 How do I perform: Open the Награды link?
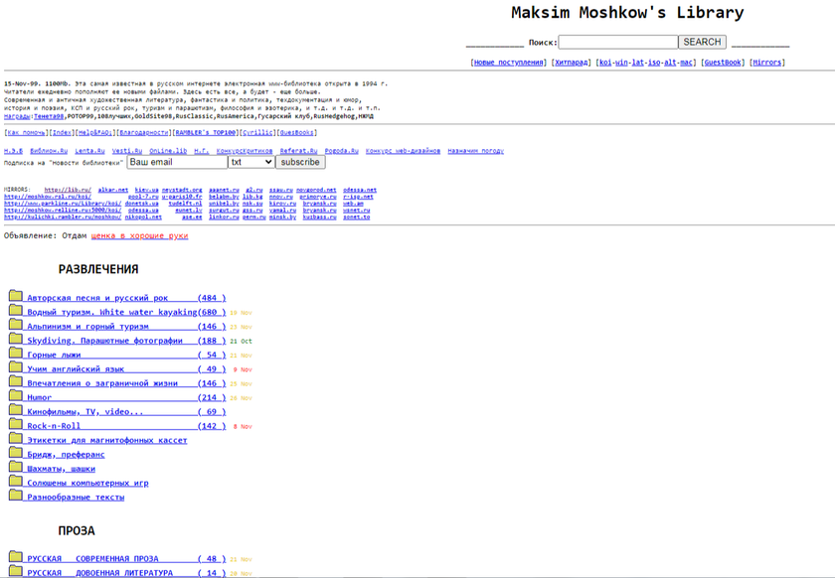[17, 116]
